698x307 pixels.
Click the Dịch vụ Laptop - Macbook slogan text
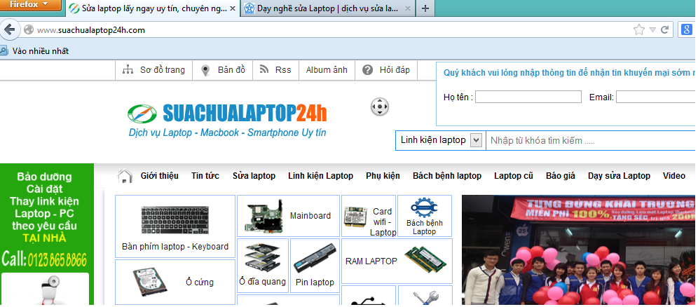(x=227, y=132)
